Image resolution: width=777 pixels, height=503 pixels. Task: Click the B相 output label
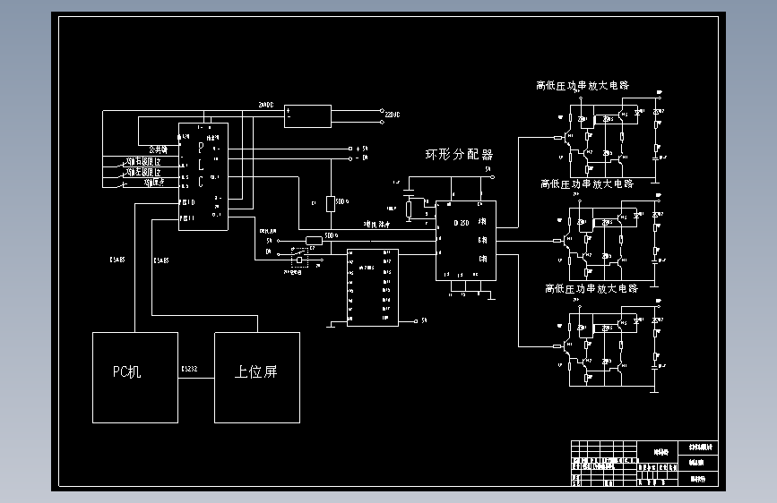pyautogui.click(x=483, y=240)
